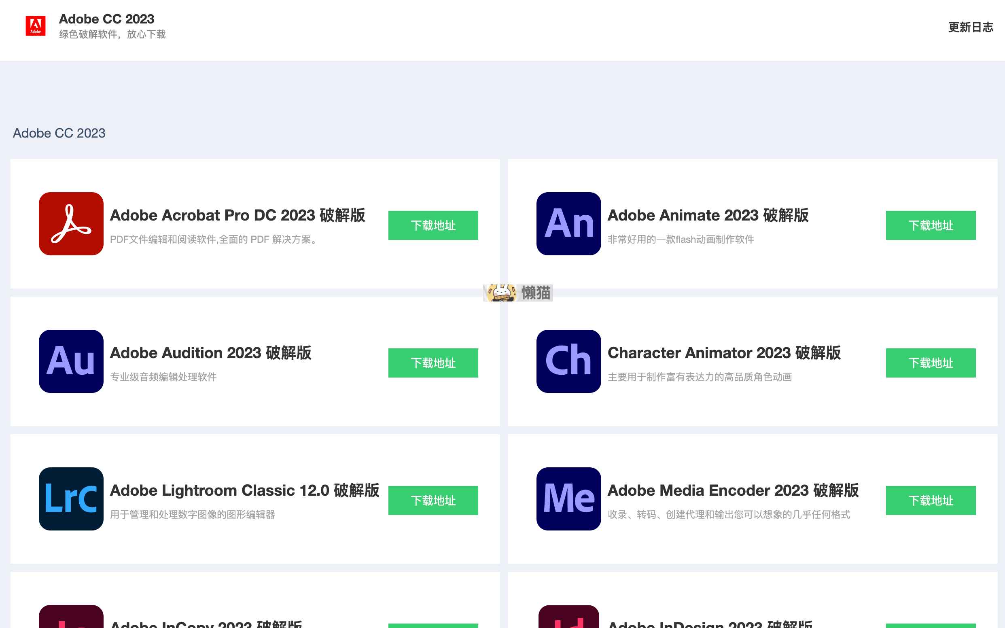Download Adobe Media Encoder 2023
1005x628 pixels.
pyautogui.click(x=930, y=500)
